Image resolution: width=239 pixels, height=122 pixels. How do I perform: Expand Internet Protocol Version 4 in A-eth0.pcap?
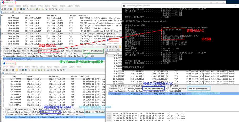tap(2, 53)
